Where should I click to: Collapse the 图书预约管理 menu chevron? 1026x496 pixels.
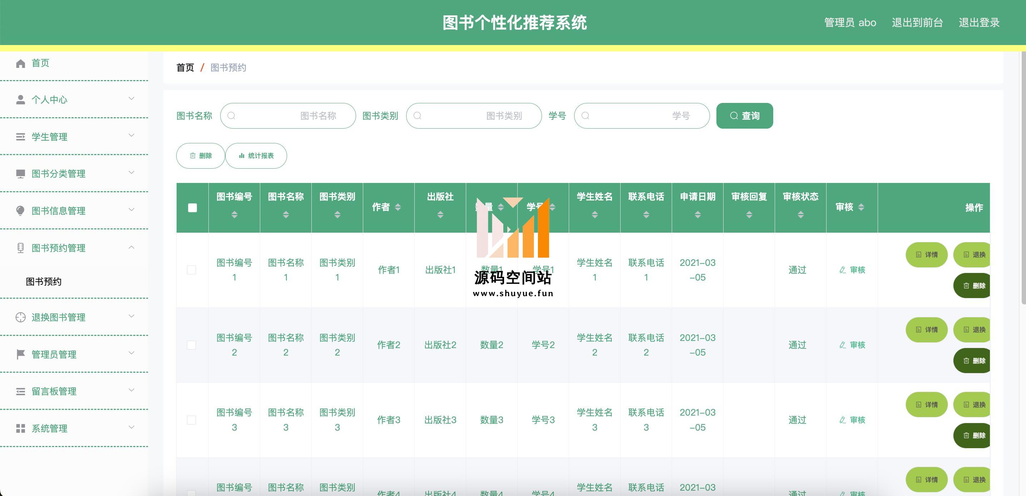pos(132,247)
